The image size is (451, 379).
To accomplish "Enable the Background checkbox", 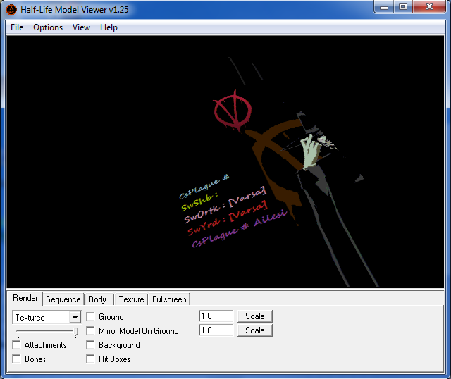I will tap(90, 345).
